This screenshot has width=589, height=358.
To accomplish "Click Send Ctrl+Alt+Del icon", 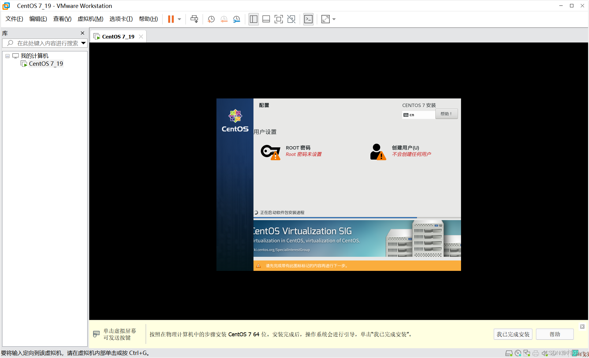I will pos(194,19).
